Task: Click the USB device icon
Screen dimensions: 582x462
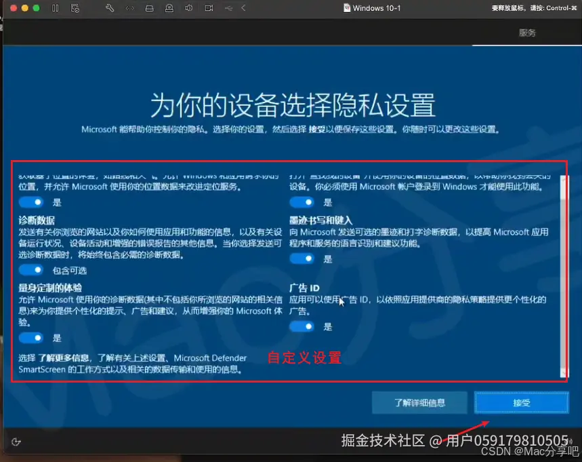Action: pyautogui.click(x=228, y=8)
